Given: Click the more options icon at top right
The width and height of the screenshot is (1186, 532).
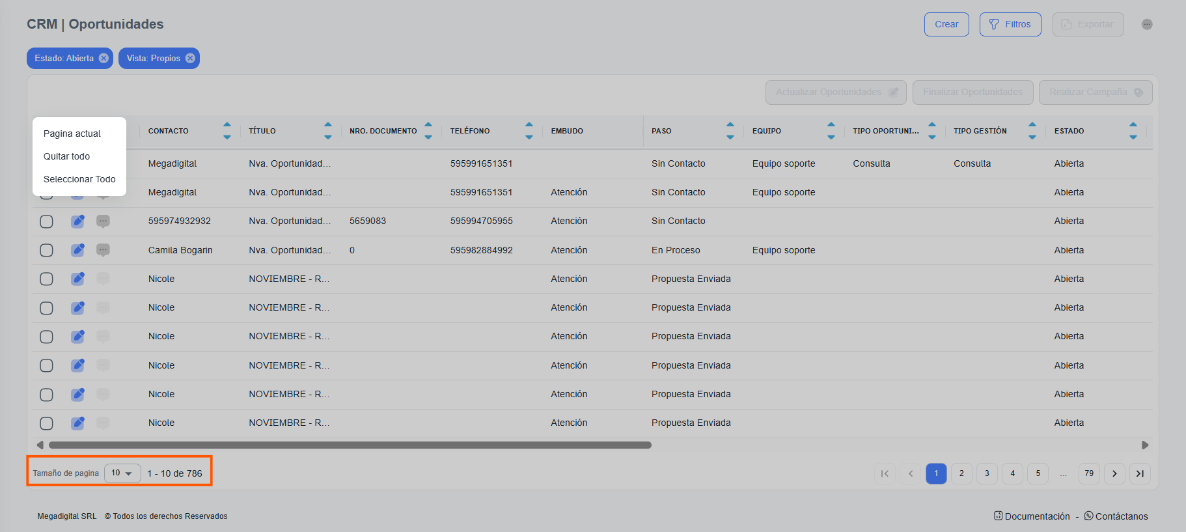Looking at the screenshot, I should pyautogui.click(x=1146, y=24).
